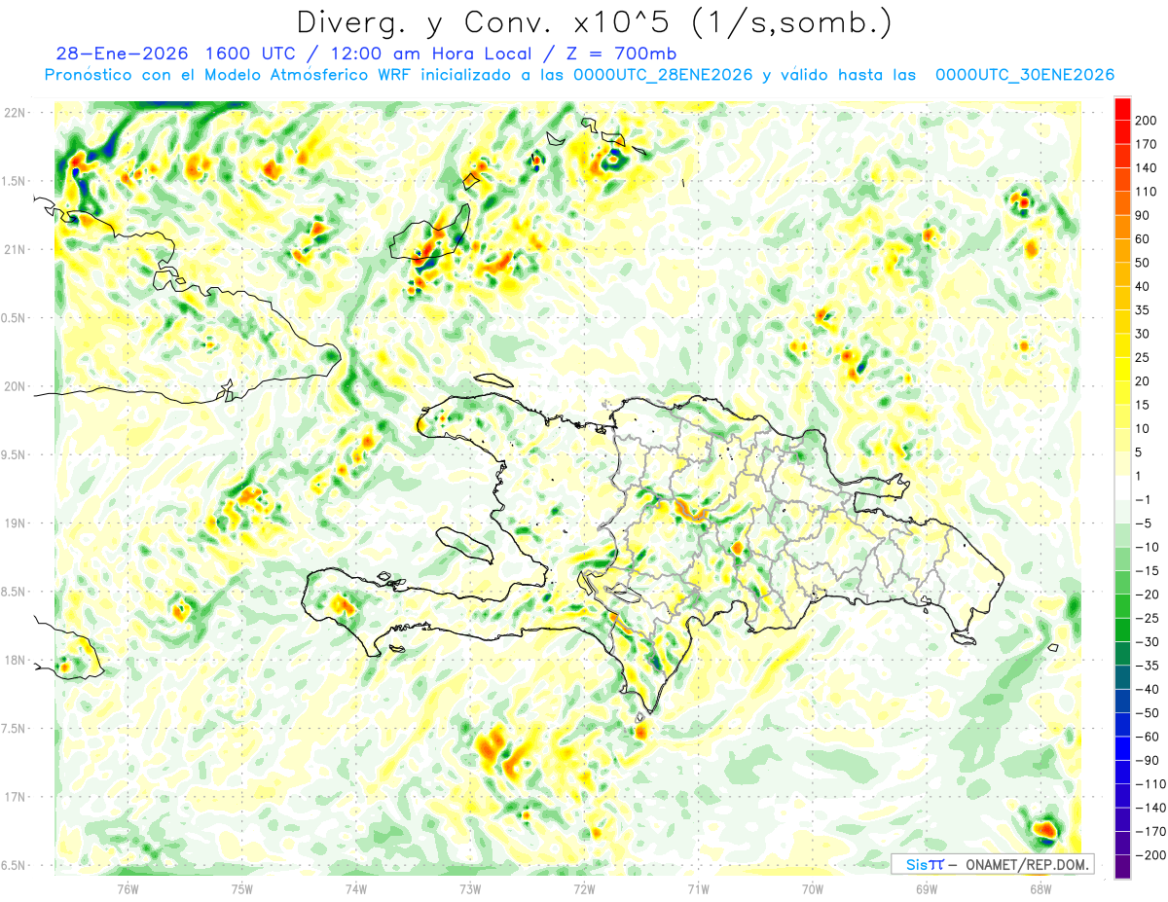Select the 22N latitude label
The width and height of the screenshot is (1168, 902).
pyautogui.click(x=14, y=113)
